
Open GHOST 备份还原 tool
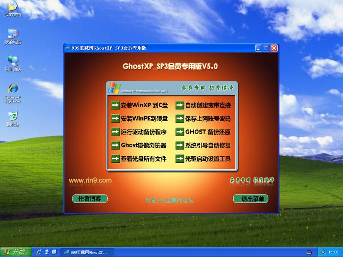coord(203,132)
